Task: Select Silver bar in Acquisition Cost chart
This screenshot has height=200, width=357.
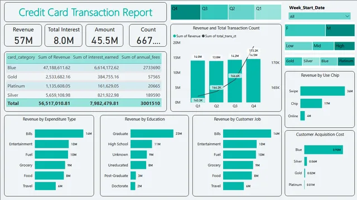Action: tap(306, 161)
